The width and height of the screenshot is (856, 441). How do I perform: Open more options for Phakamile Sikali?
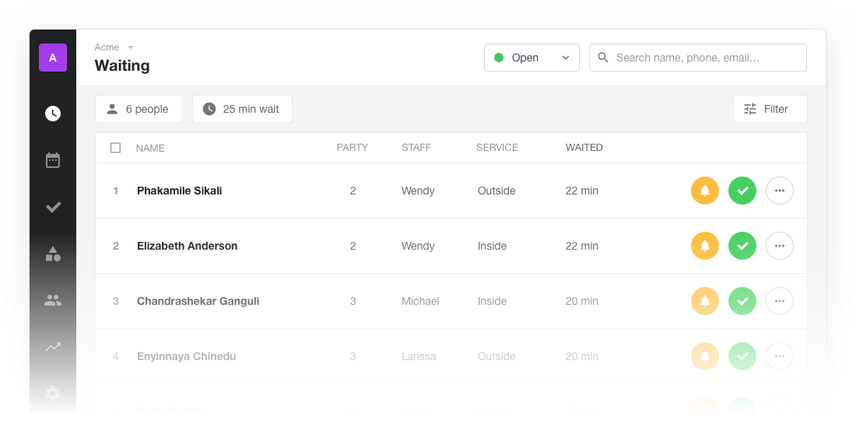pos(780,191)
